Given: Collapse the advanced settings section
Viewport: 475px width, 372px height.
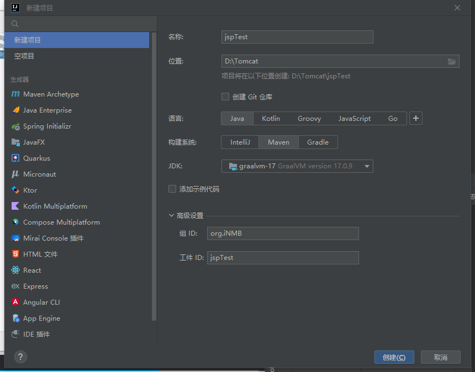Looking at the screenshot, I should coord(172,216).
